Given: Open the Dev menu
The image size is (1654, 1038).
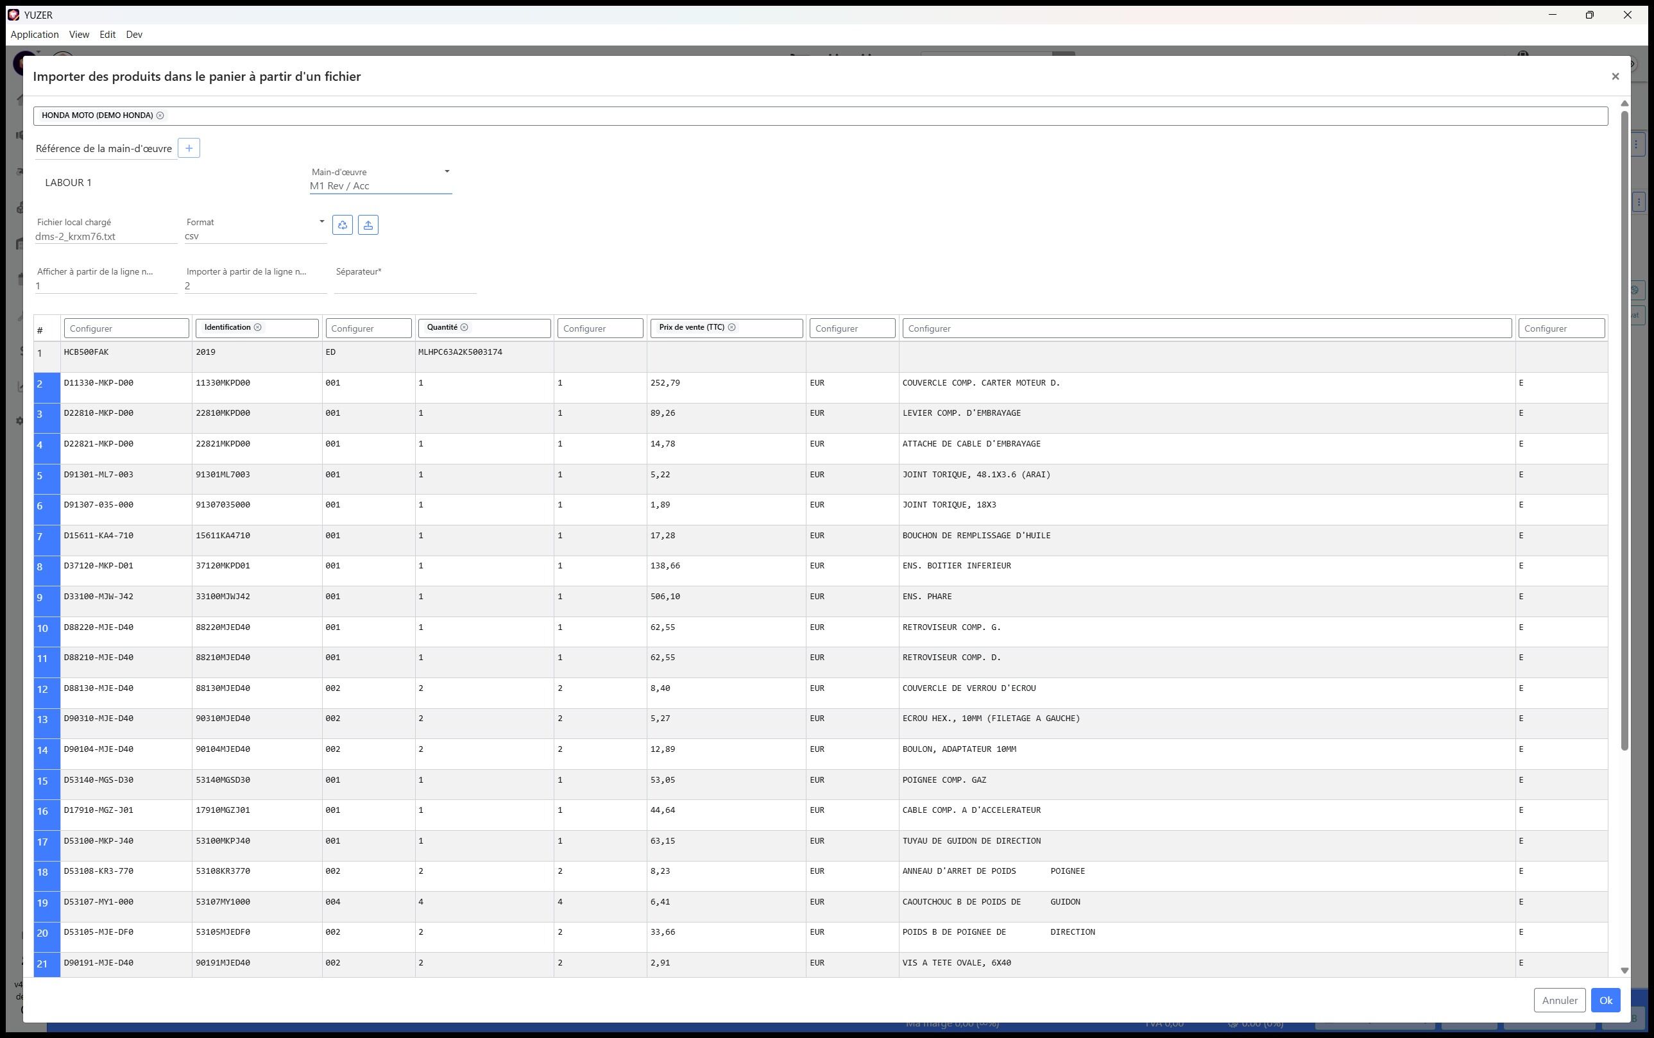Looking at the screenshot, I should [134, 35].
